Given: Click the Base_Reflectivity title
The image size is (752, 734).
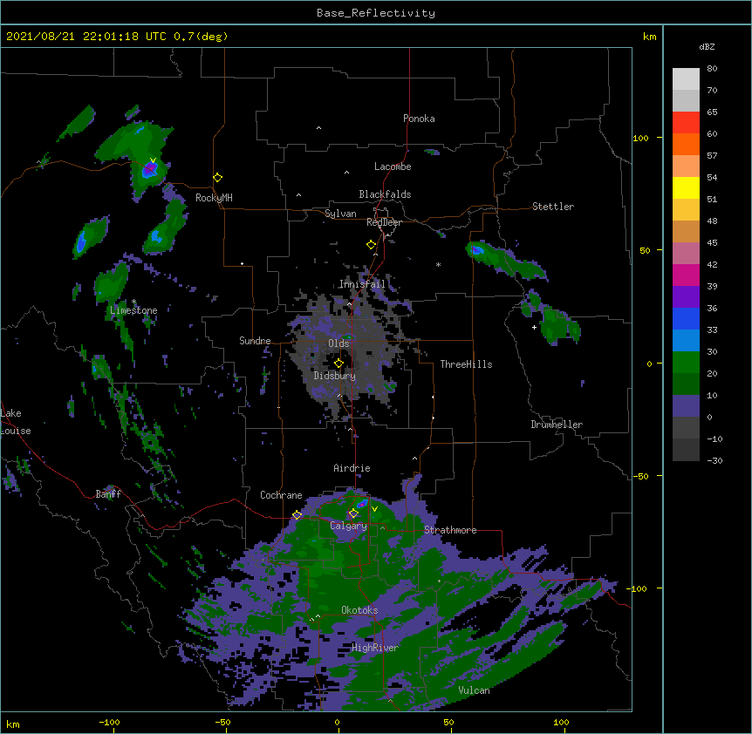Looking at the screenshot, I should point(376,13).
